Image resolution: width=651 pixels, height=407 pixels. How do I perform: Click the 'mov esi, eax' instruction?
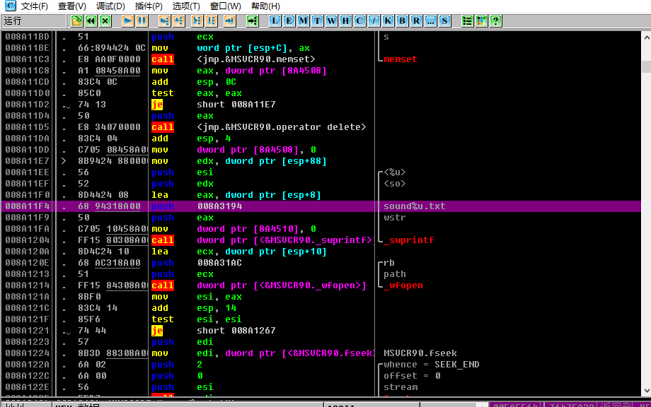pos(197,297)
